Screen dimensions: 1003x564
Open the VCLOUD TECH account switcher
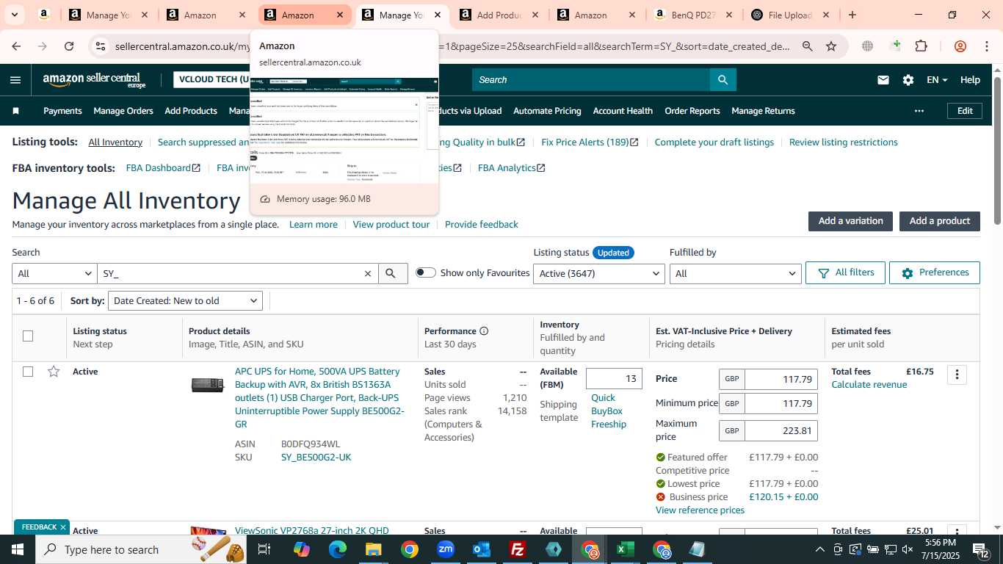211,80
